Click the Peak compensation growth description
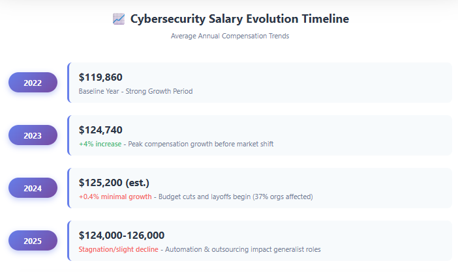The height and width of the screenshot is (272, 458). (201, 144)
